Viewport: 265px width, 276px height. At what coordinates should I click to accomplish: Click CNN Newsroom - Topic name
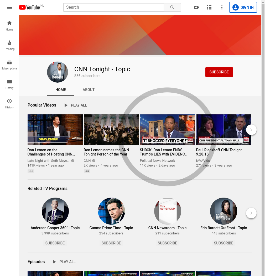(x=168, y=228)
